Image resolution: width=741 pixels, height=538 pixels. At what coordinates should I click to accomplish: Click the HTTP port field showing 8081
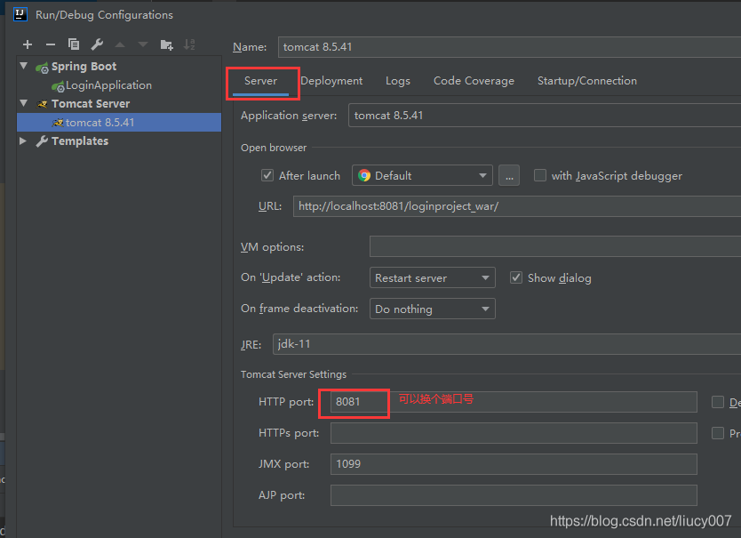[514, 402]
